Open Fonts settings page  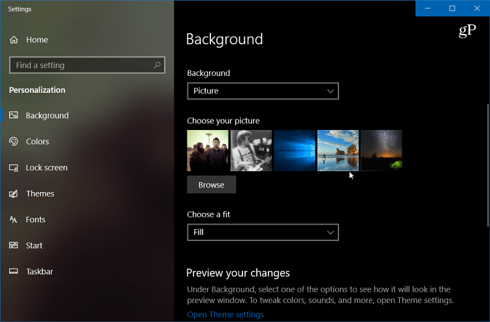87,219
